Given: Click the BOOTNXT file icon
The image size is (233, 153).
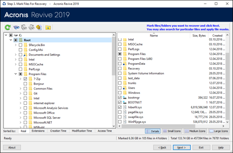Looking at the screenshot, I should 125,102.
